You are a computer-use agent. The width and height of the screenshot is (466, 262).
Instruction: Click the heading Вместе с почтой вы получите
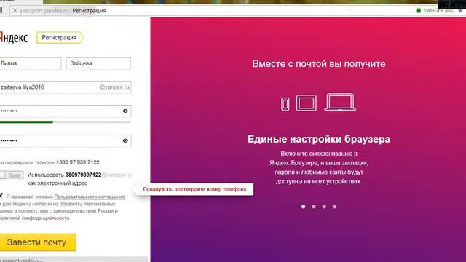(x=319, y=63)
